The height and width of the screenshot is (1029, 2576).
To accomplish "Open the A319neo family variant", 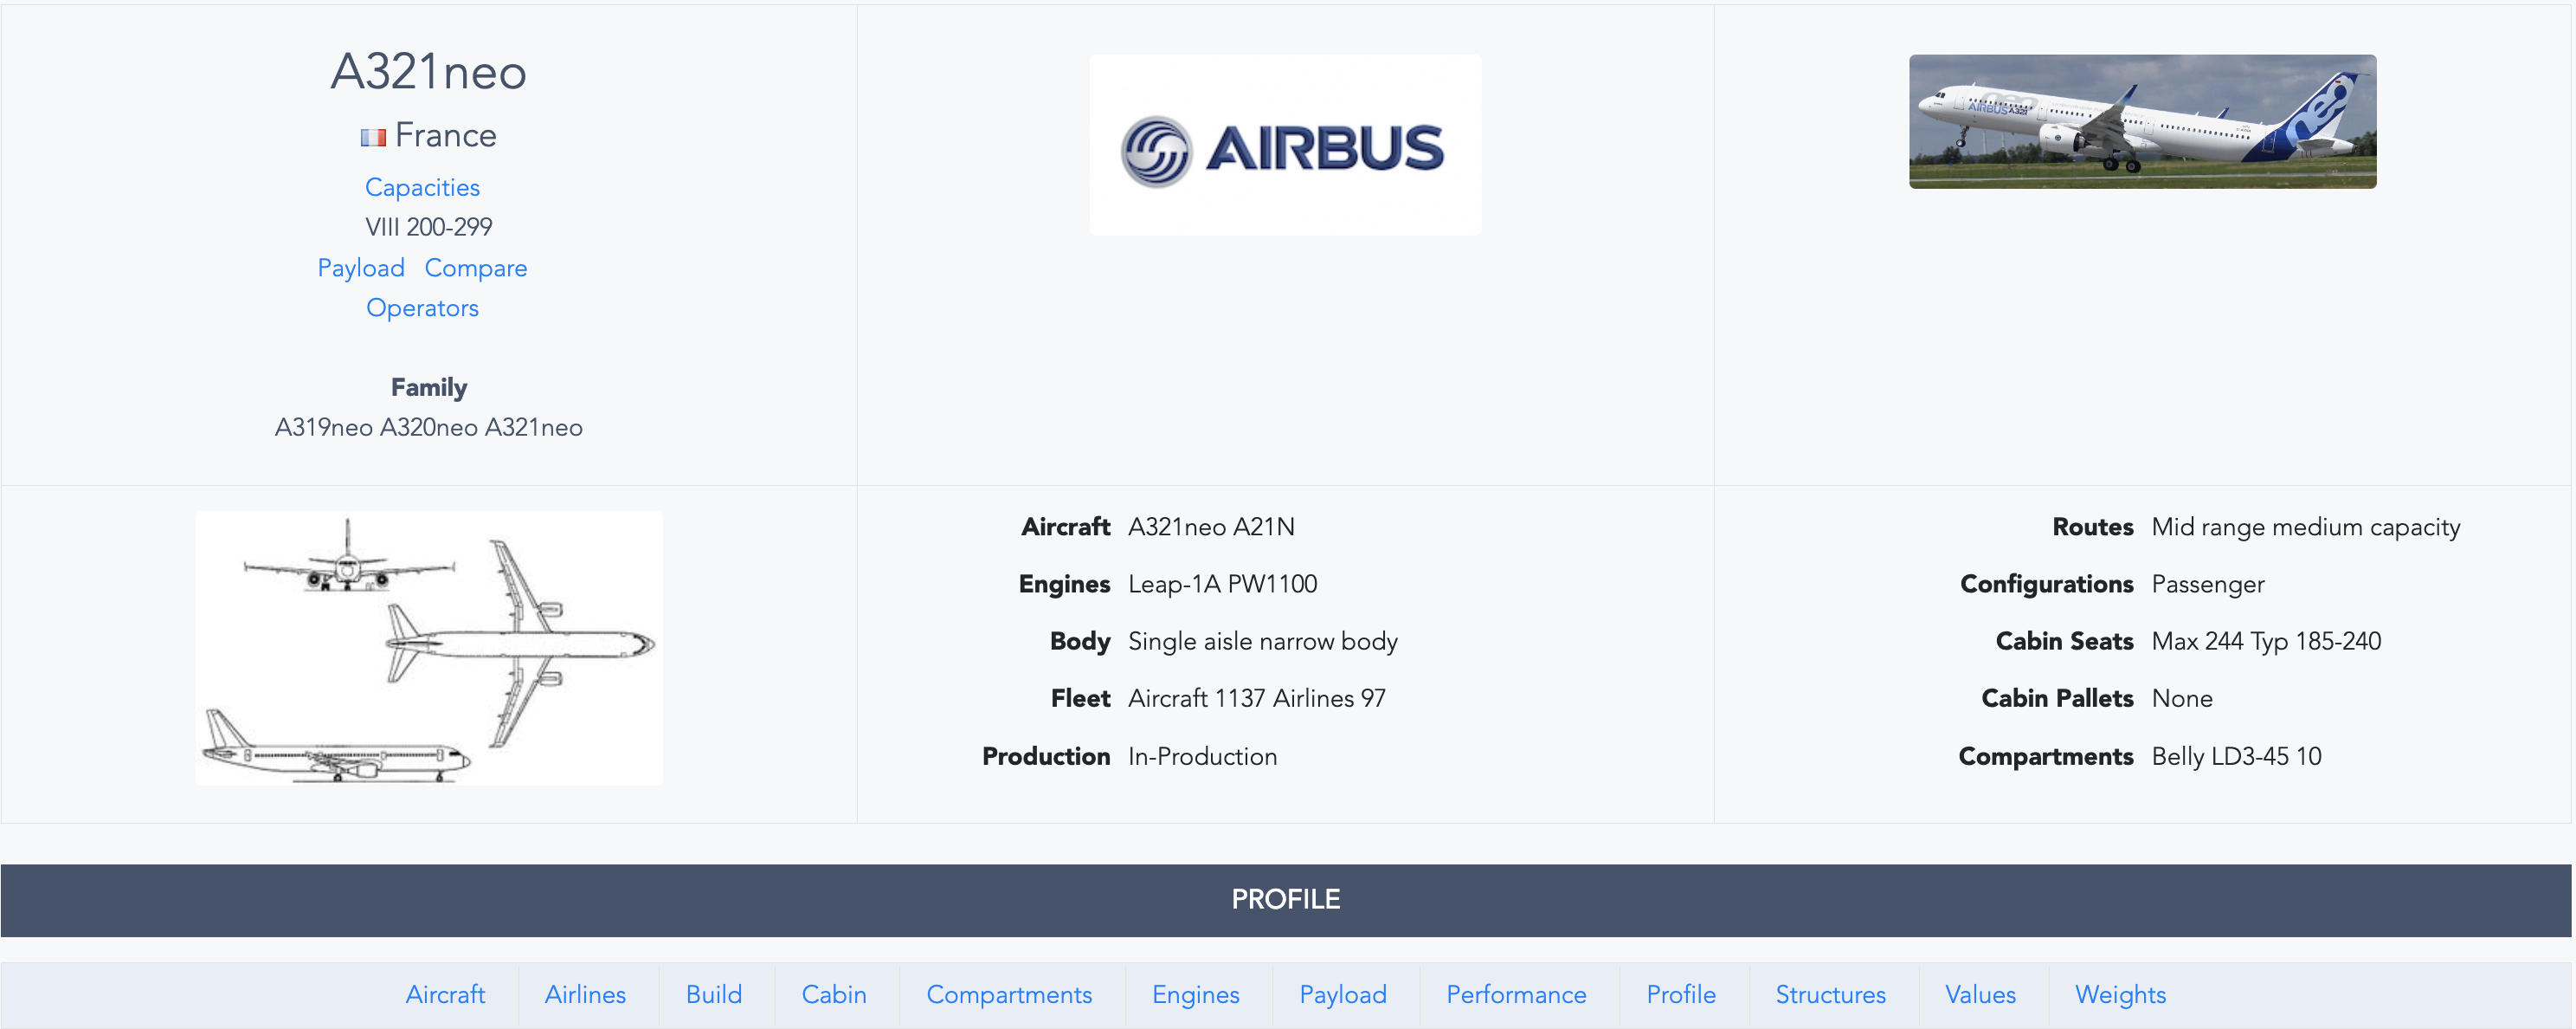I will [x=320, y=427].
